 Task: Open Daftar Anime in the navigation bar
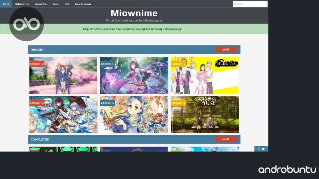[x=22, y=4]
